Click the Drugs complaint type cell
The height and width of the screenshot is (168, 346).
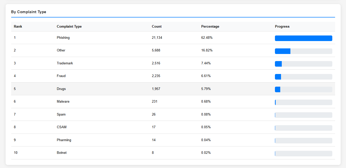tap(61, 89)
